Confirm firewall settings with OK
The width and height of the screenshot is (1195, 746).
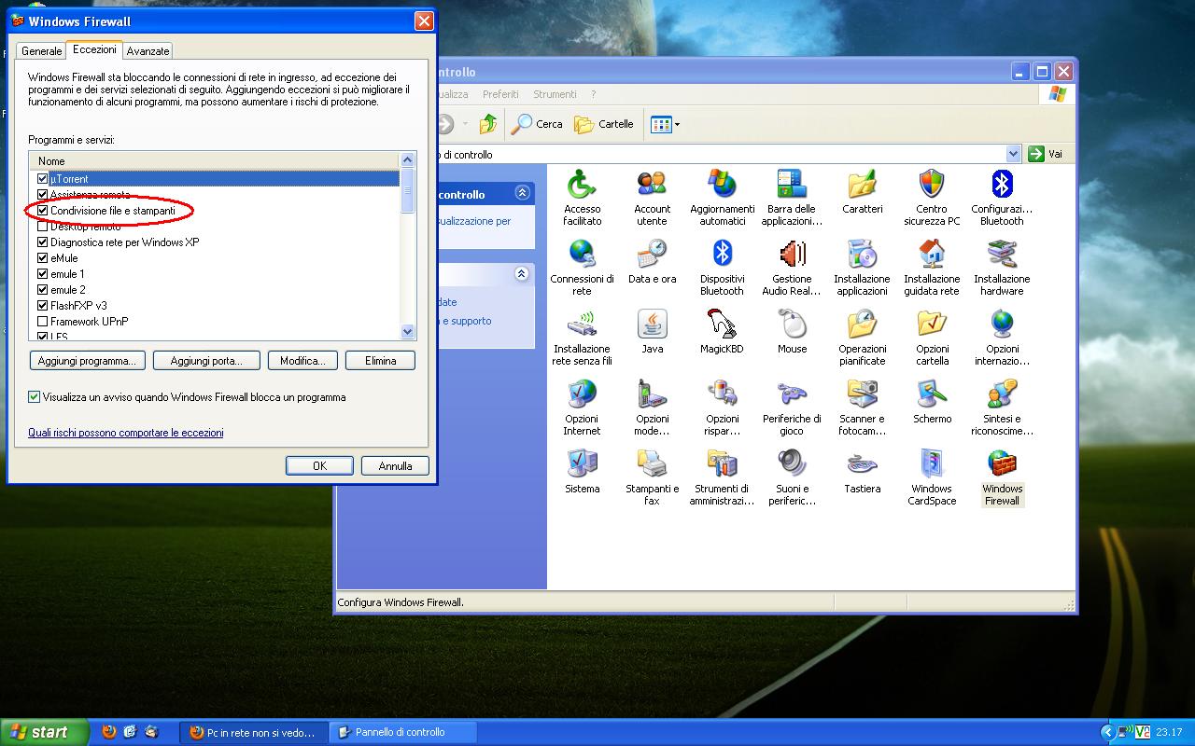coord(319,465)
